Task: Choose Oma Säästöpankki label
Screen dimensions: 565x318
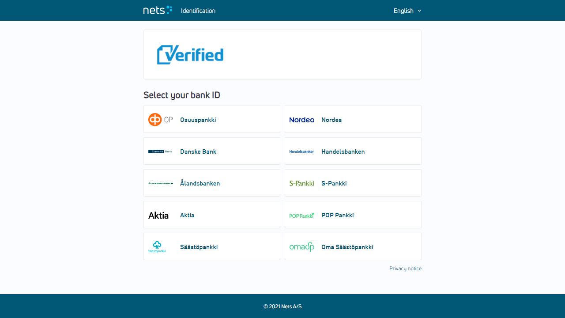Action: tap(347, 247)
